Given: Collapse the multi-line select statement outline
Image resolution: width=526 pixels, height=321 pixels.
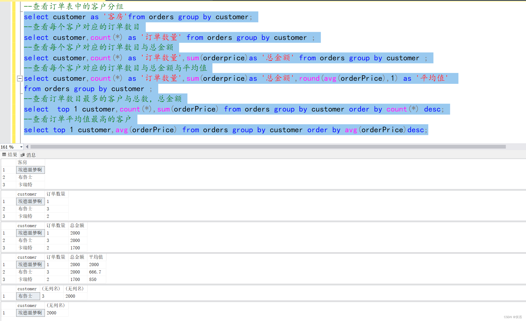Looking at the screenshot, I should tap(20, 79).
